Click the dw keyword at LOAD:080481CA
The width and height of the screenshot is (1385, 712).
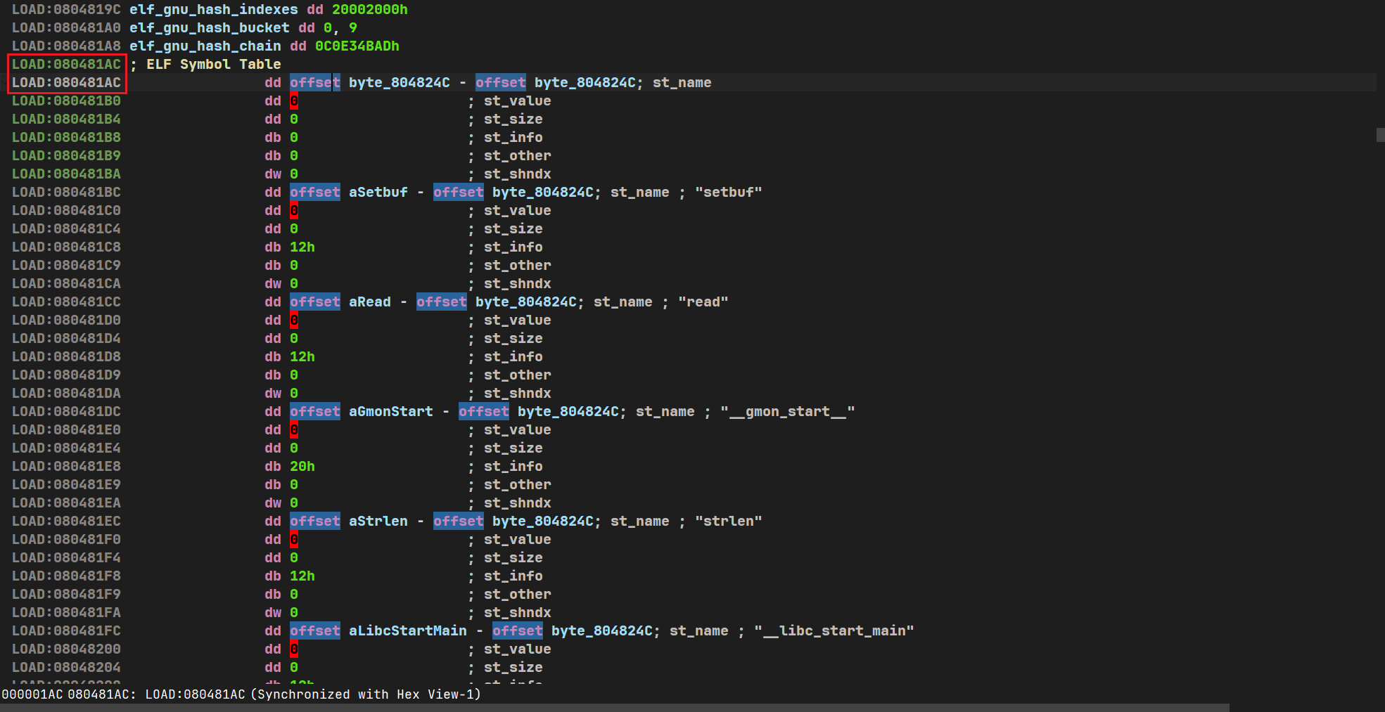click(273, 284)
